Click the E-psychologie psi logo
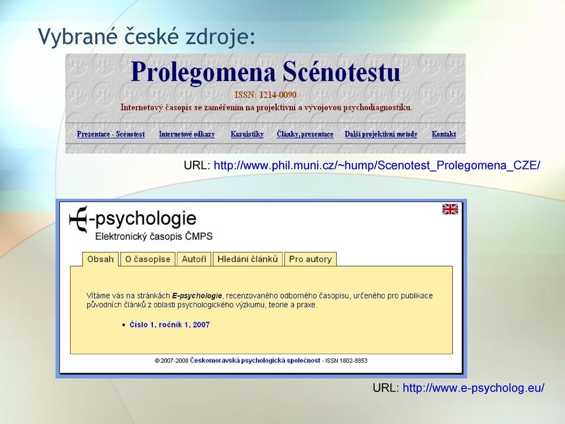The width and height of the screenshot is (565, 424). [79, 219]
